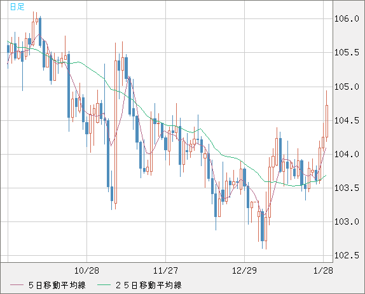Click the 5日移動平均線 legend text
The width and height of the screenshot is (365, 294).
pos(57,285)
